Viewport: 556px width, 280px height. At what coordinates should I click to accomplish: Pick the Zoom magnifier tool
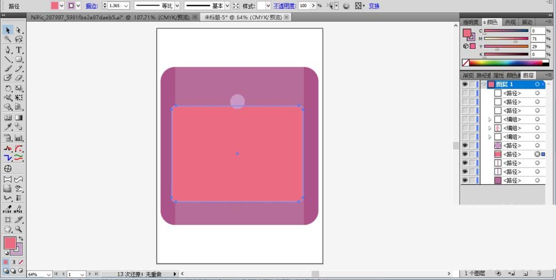tap(19, 229)
